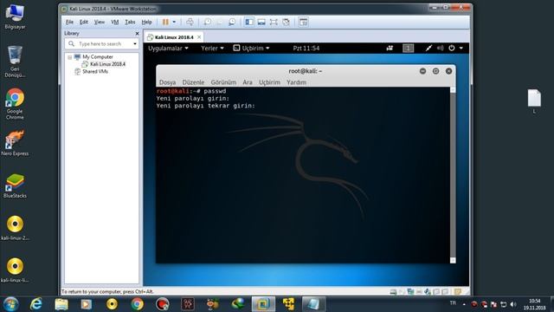
Task: Open the VM menu
Action: [x=115, y=22]
